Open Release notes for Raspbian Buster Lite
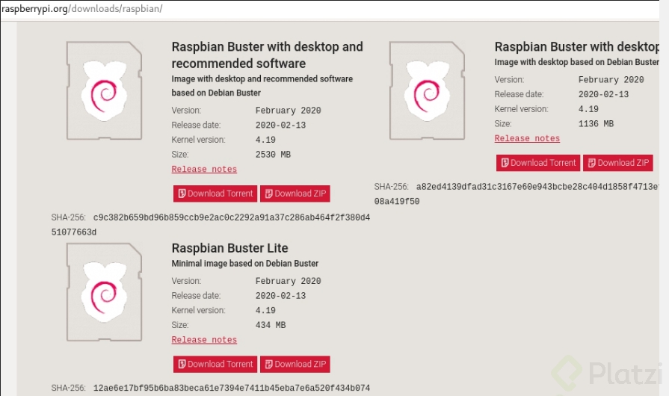Image resolution: width=669 pixels, height=396 pixels. 204,340
